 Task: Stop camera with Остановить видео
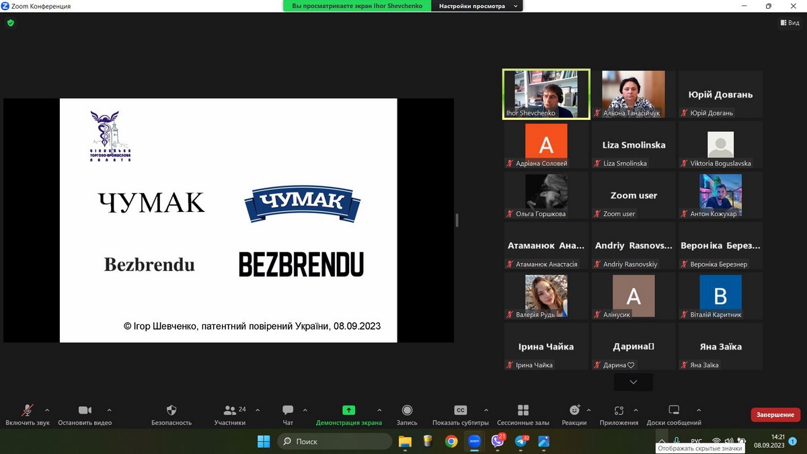pyautogui.click(x=85, y=410)
